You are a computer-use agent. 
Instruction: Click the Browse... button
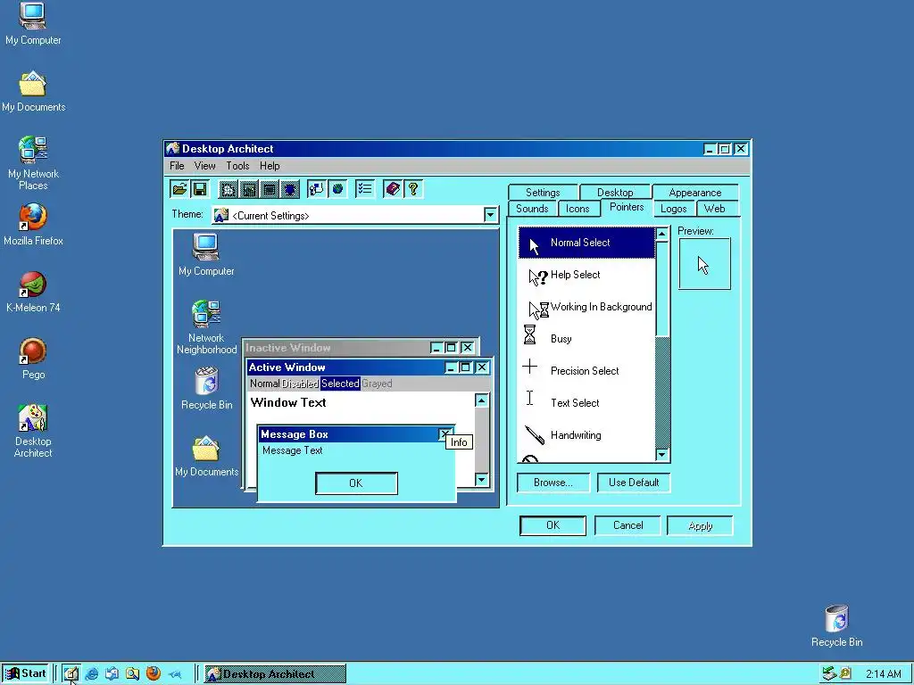point(553,483)
